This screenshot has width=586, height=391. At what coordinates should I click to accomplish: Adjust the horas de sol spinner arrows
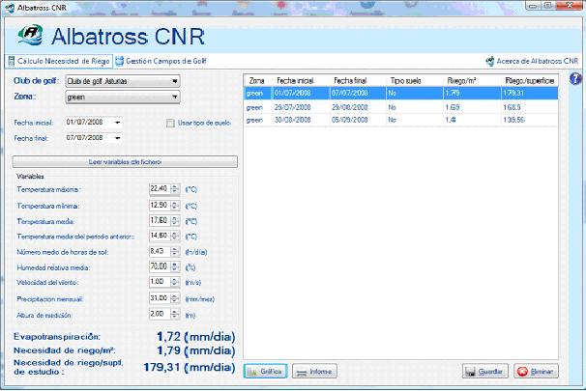175,251
